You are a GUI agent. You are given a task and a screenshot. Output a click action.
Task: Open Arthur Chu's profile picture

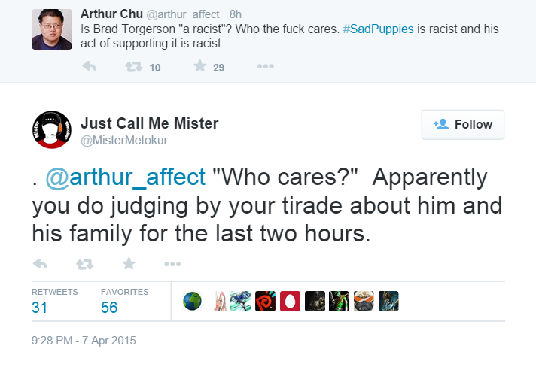52,29
